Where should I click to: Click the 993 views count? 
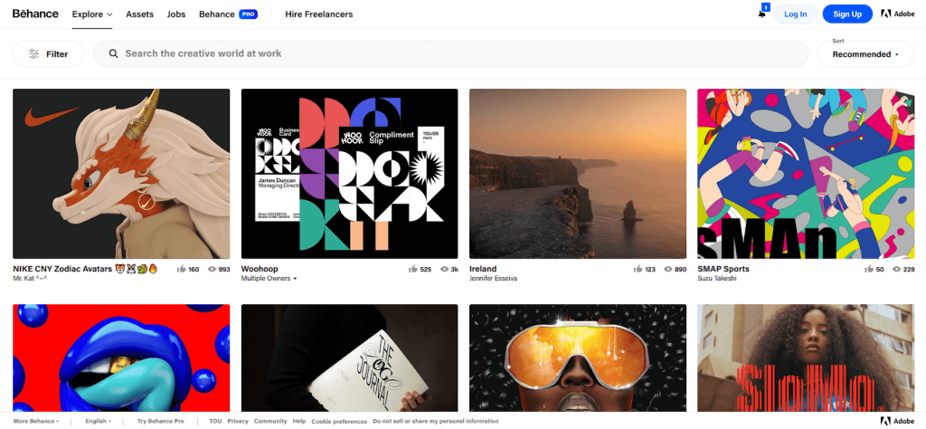pos(224,270)
